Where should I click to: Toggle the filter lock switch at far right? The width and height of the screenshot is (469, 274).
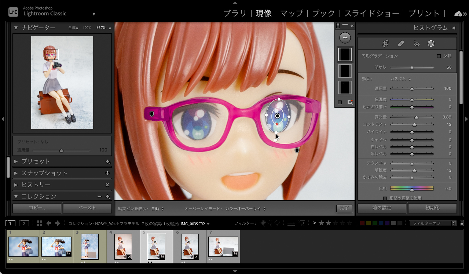tap(462, 223)
